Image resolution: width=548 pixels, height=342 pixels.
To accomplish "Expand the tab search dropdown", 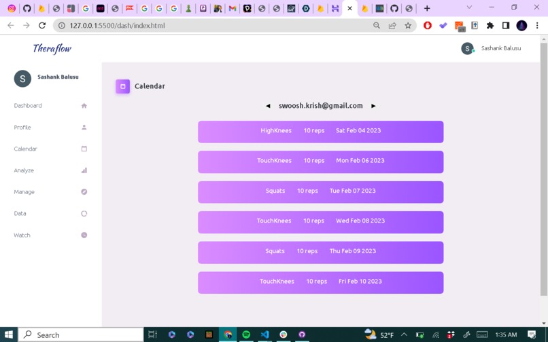I will click(x=469, y=7).
